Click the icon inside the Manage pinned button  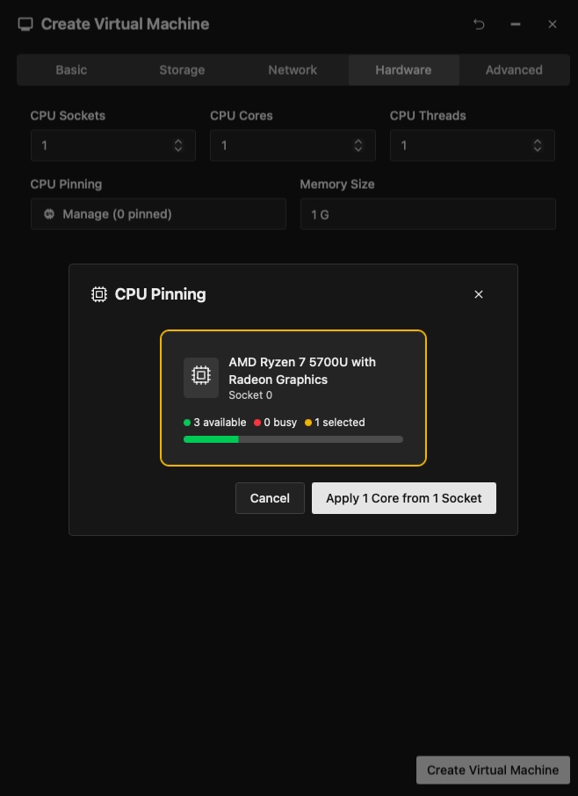pyautogui.click(x=49, y=214)
